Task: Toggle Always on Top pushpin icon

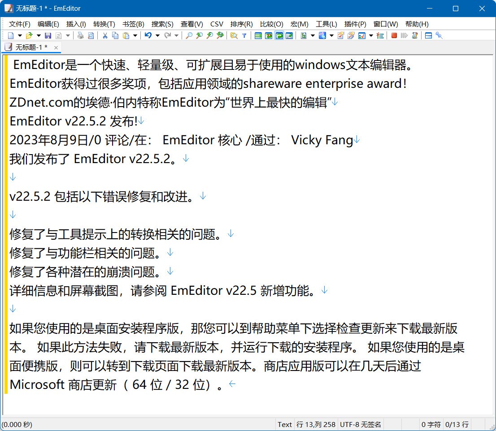Action: click(x=439, y=35)
